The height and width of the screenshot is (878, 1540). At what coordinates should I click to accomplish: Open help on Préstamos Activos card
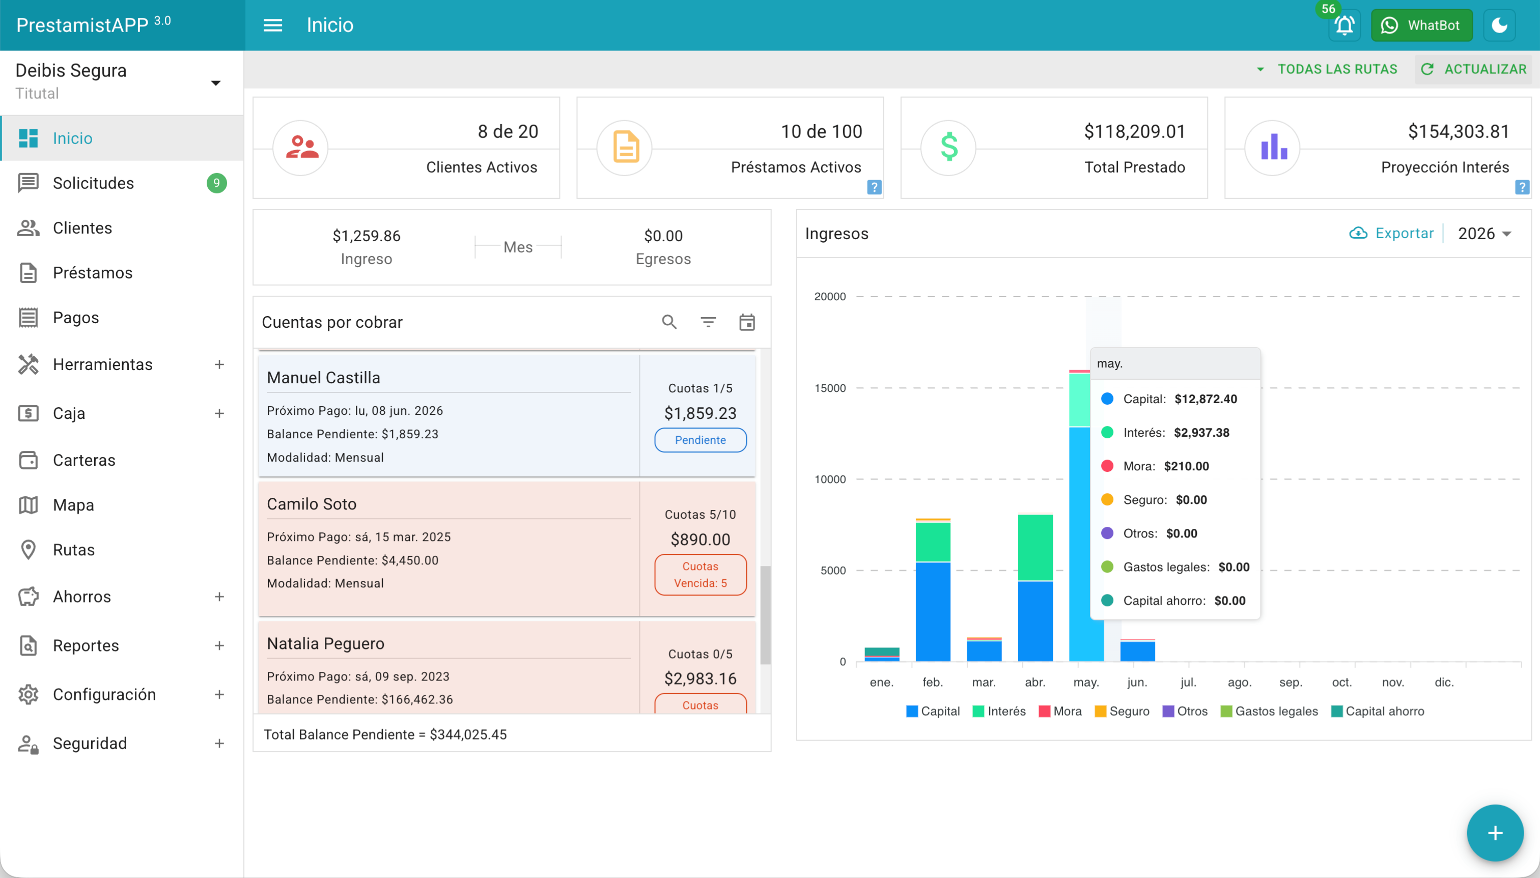coord(874,187)
